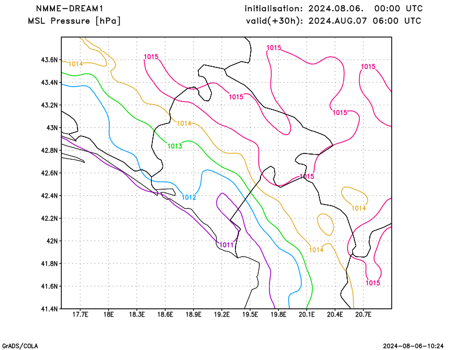Select the 42.4N latitude axis label
The height and width of the screenshot is (350, 453).
coord(49,195)
